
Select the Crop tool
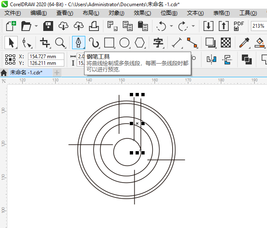pos(45,43)
